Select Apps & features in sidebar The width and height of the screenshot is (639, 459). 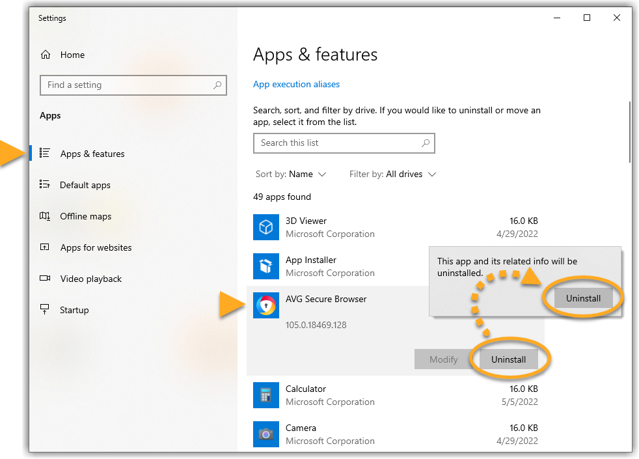(x=92, y=154)
